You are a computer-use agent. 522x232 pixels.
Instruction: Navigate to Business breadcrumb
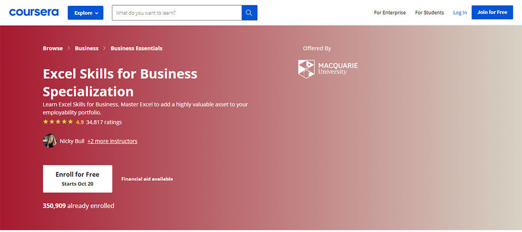pos(86,48)
